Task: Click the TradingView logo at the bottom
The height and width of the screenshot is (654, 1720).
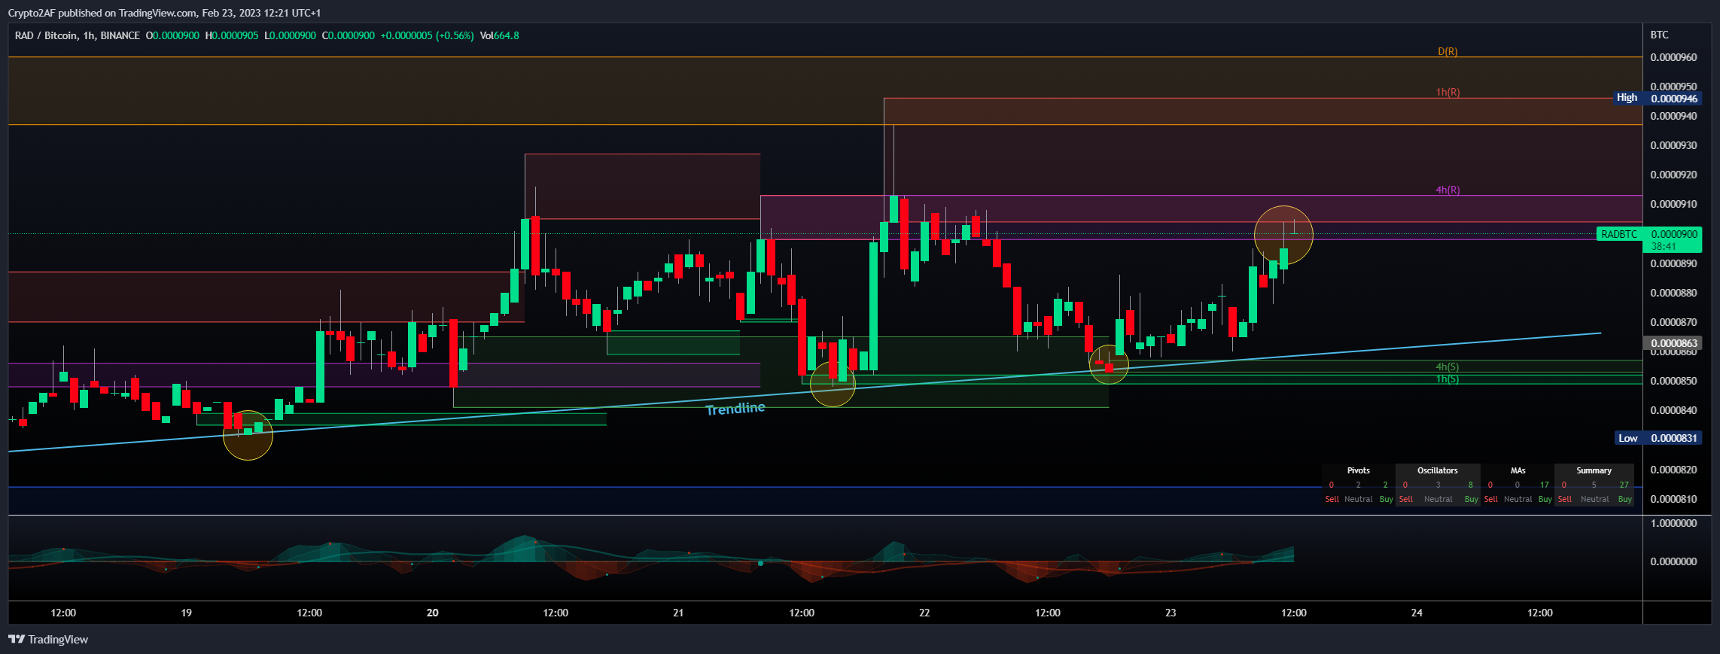Action: [48, 640]
